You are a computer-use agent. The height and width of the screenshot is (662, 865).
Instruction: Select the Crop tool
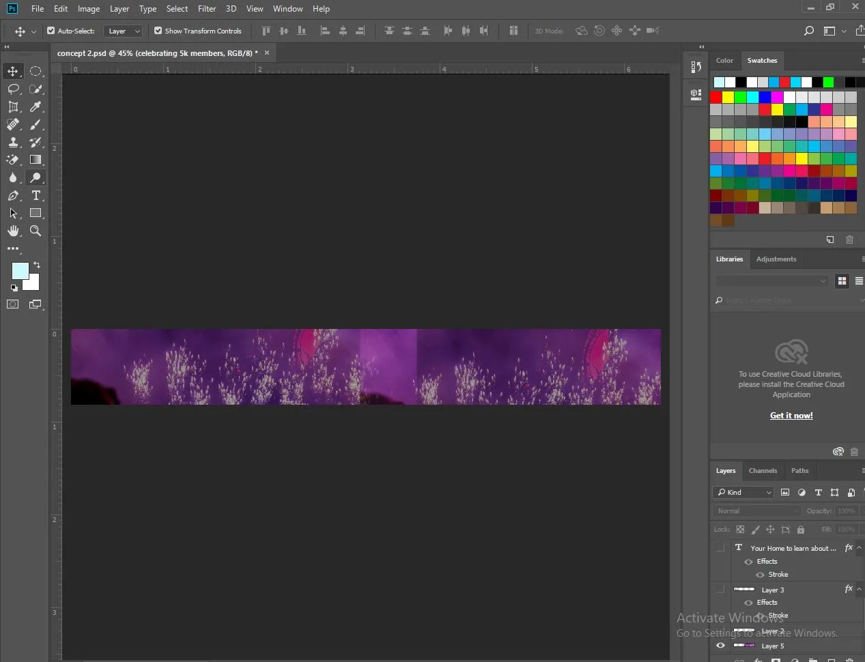coord(13,106)
